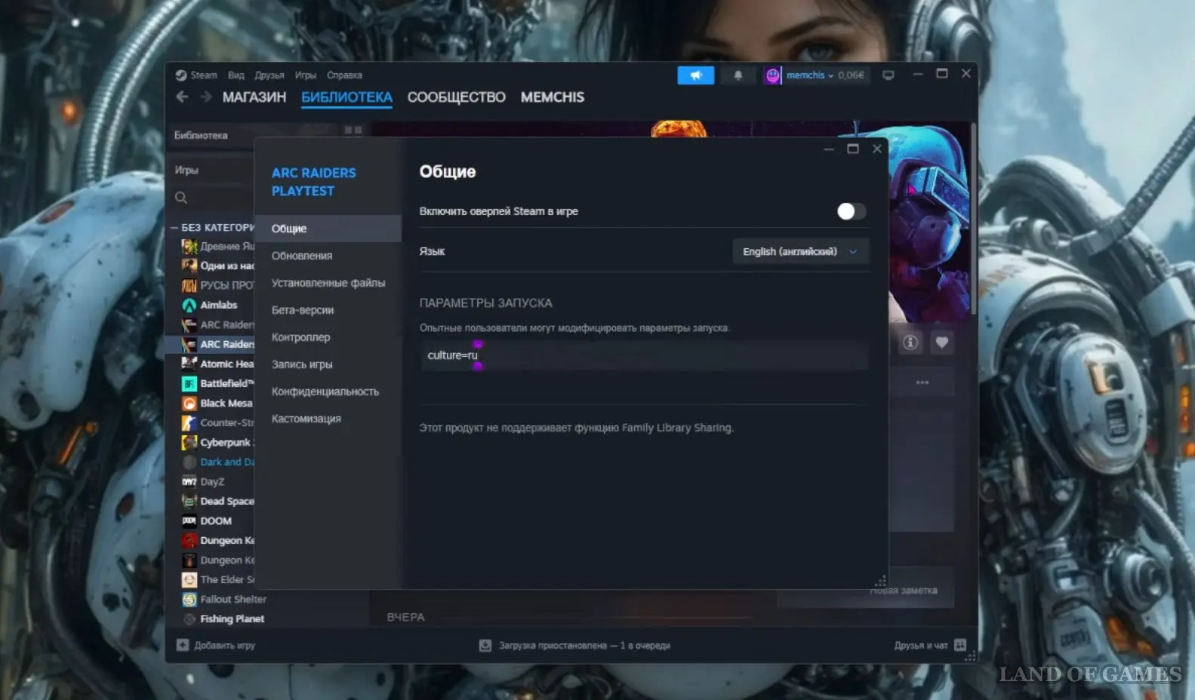Toggle the Steam overlay in-game switch
Screen dimensions: 1195x700
(851, 212)
